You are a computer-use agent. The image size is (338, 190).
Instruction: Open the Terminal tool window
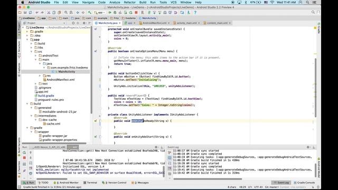[x=90, y=183]
